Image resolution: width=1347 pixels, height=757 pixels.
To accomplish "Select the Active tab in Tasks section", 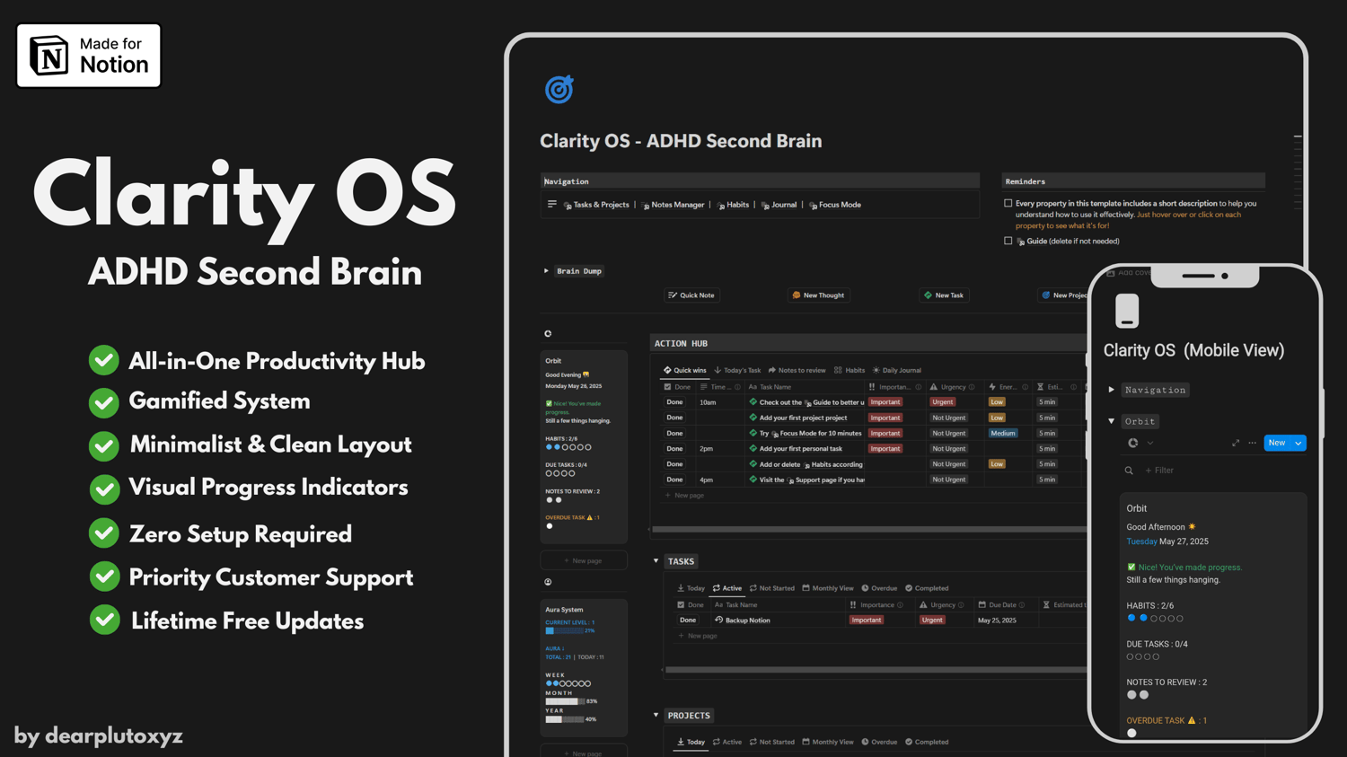I will 727,588.
